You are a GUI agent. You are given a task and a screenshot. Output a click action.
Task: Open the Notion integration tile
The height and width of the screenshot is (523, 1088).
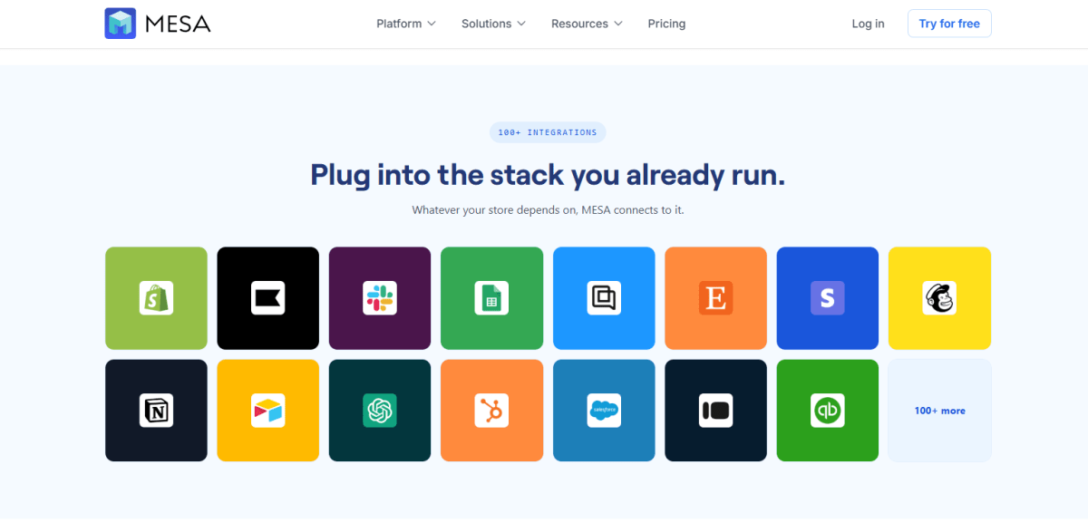(x=156, y=411)
